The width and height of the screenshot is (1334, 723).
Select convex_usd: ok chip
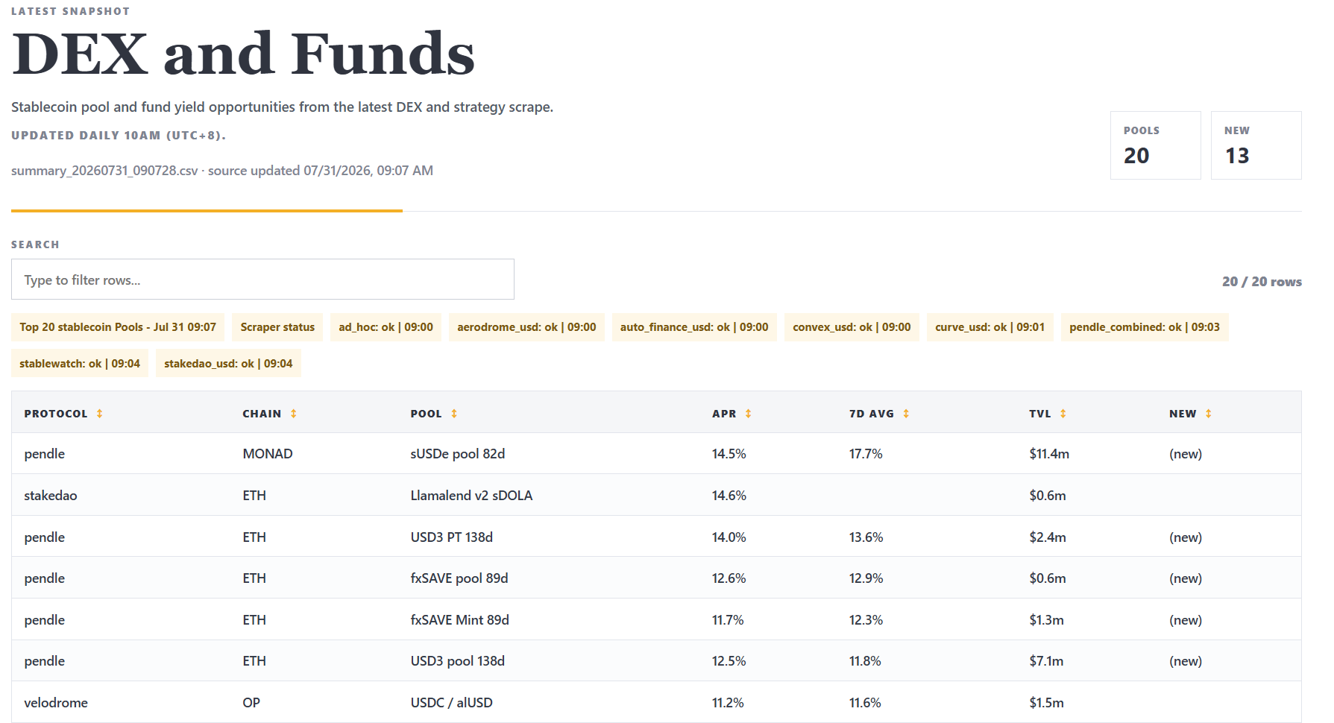click(x=852, y=327)
